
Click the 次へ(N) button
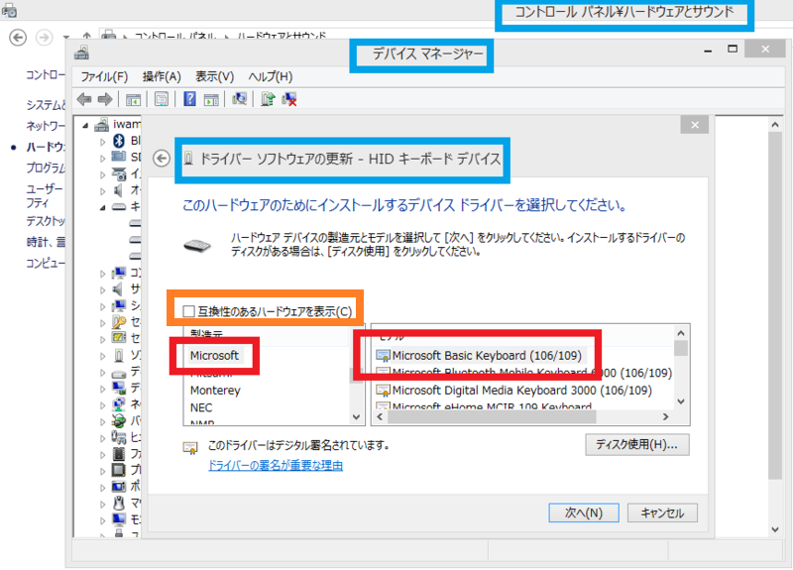[584, 513]
